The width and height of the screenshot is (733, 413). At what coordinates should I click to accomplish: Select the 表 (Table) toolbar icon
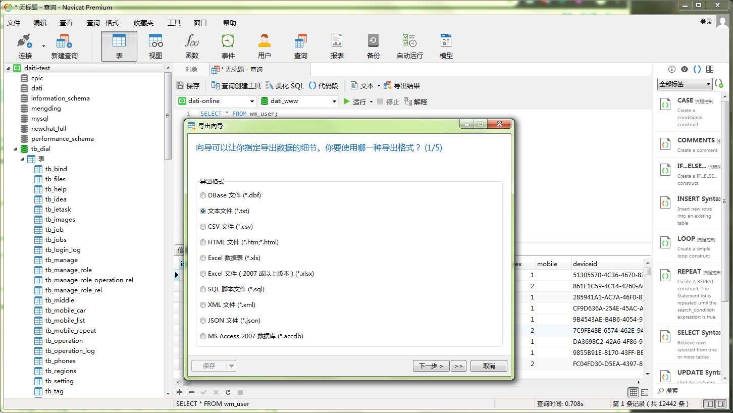(119, 46)
